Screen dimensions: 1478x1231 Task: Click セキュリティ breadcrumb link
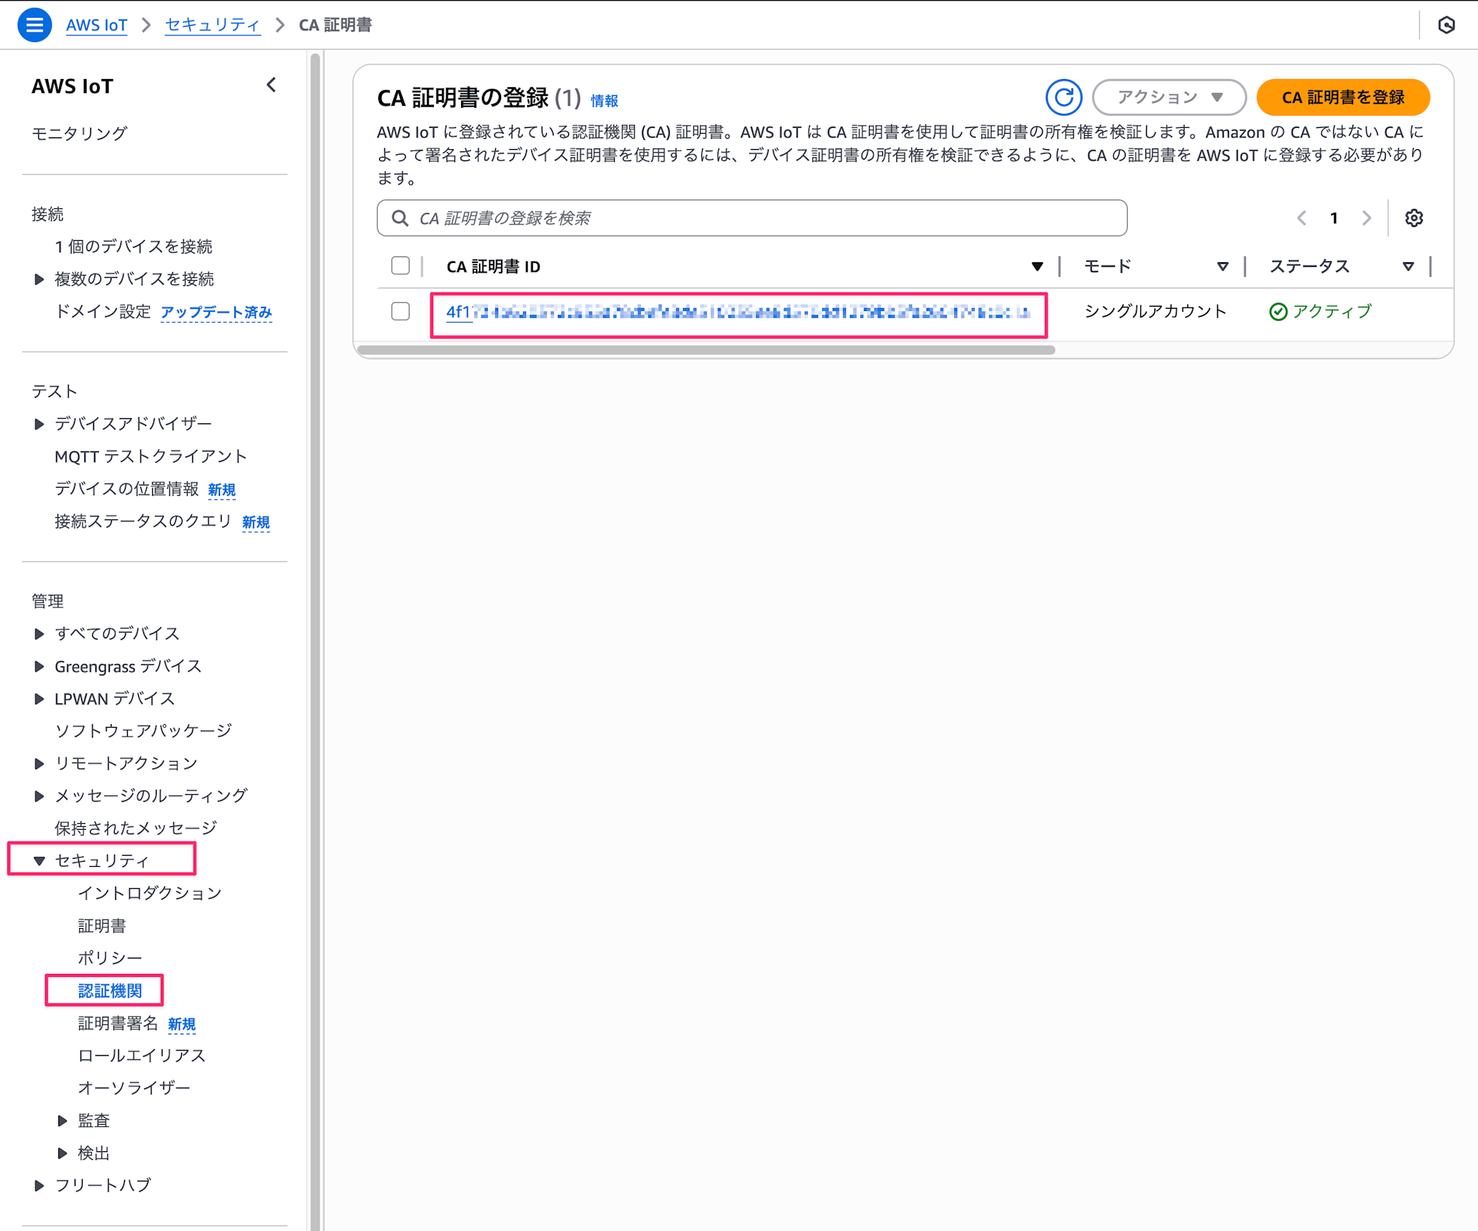212,25
